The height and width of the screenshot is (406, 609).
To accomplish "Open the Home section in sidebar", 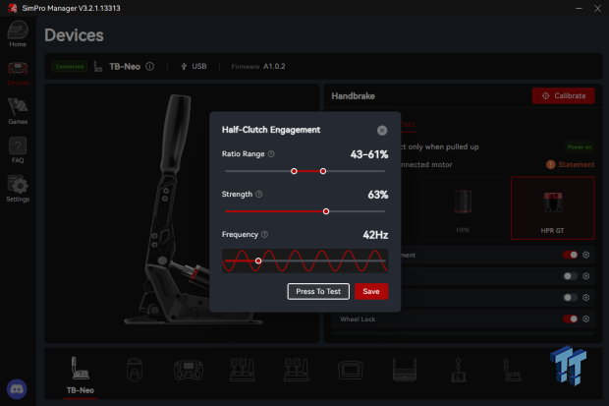I will tap(18, 34).
